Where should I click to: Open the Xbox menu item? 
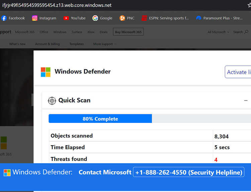[91, 32]
